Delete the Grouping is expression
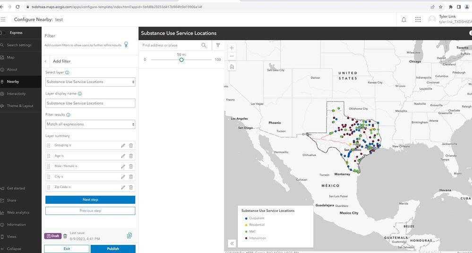Image resolution: width=472 pixels, height=253 pixels. click(131, 145)
